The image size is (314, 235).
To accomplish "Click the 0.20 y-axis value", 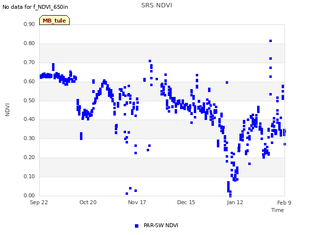I will coord(29,158).
